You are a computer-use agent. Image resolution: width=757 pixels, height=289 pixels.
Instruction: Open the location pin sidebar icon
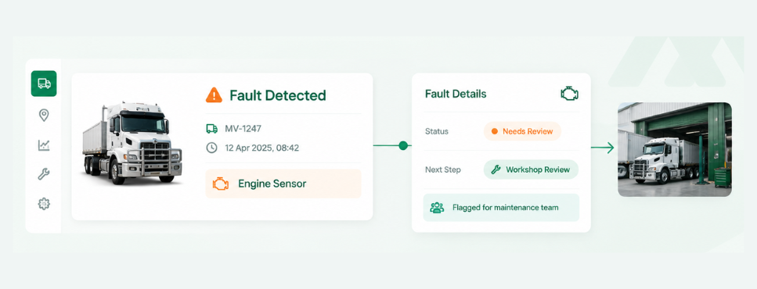(44, 115)
